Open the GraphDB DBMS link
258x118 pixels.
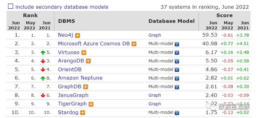pos(70,86)
